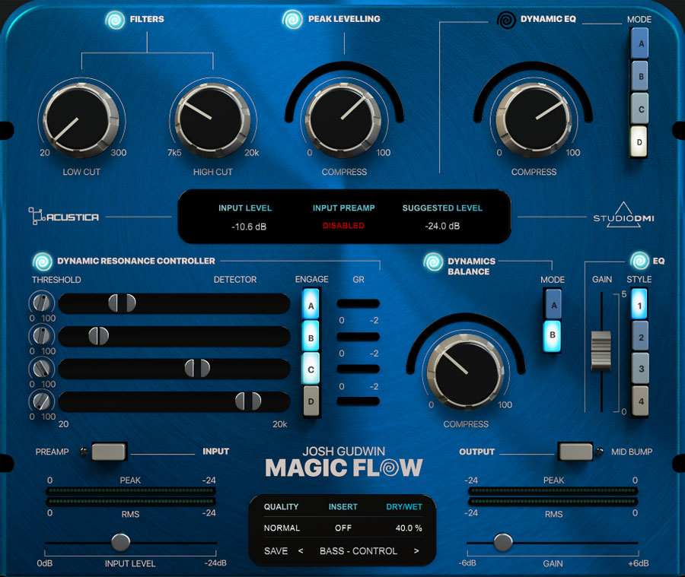Toggle the Peak Levelling swirl icon
The height and width of the screenshot is (577, 685).
coord(292,20)
